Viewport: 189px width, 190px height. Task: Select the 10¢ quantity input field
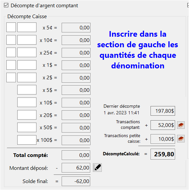click(x=27, y=40)
